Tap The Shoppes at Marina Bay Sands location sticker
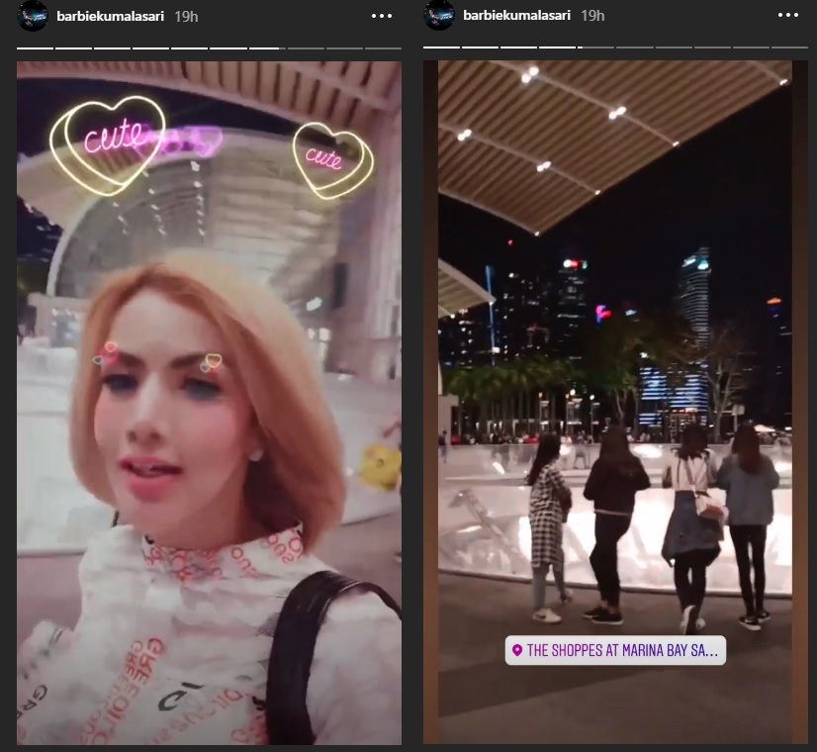817x752 pixels. click(x=615, y=650)
